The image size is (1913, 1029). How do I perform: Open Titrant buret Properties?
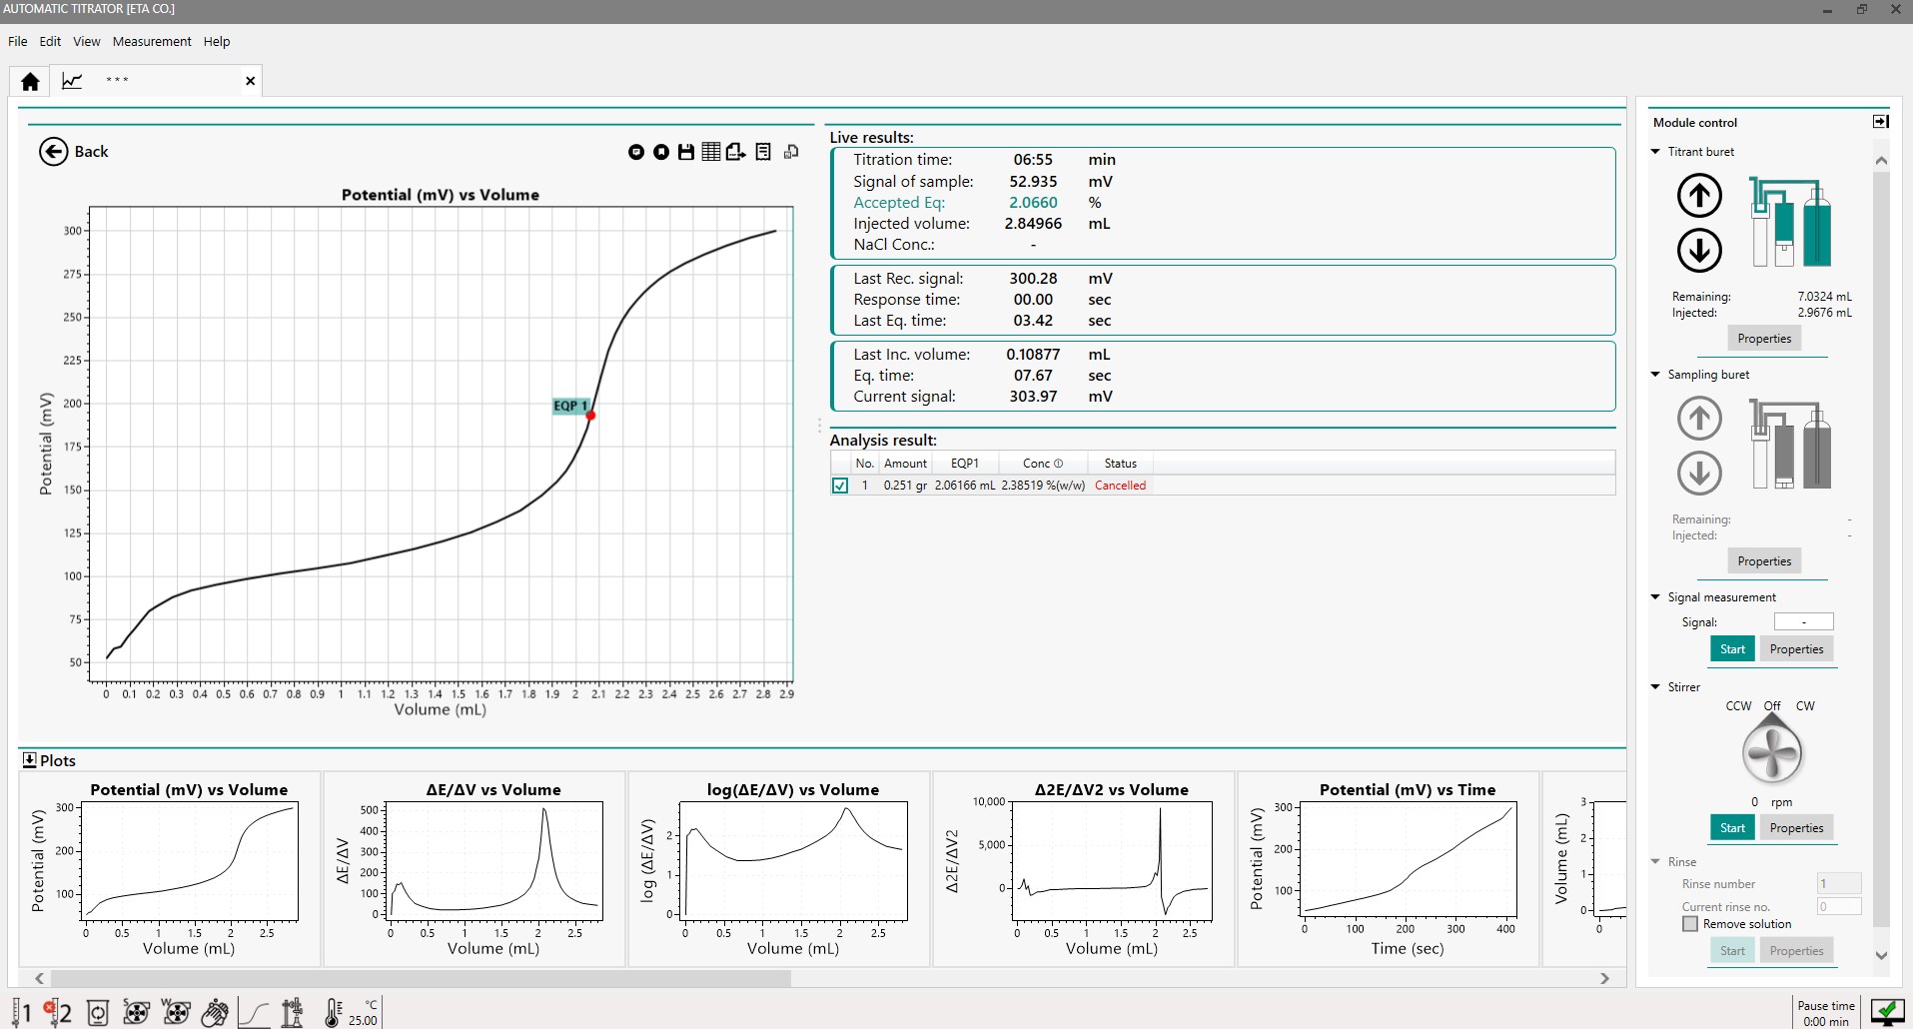click(1763, 339)
